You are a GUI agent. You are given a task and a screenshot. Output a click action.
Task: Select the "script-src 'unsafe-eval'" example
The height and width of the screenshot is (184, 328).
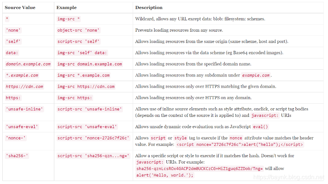(x=87, y=127)
